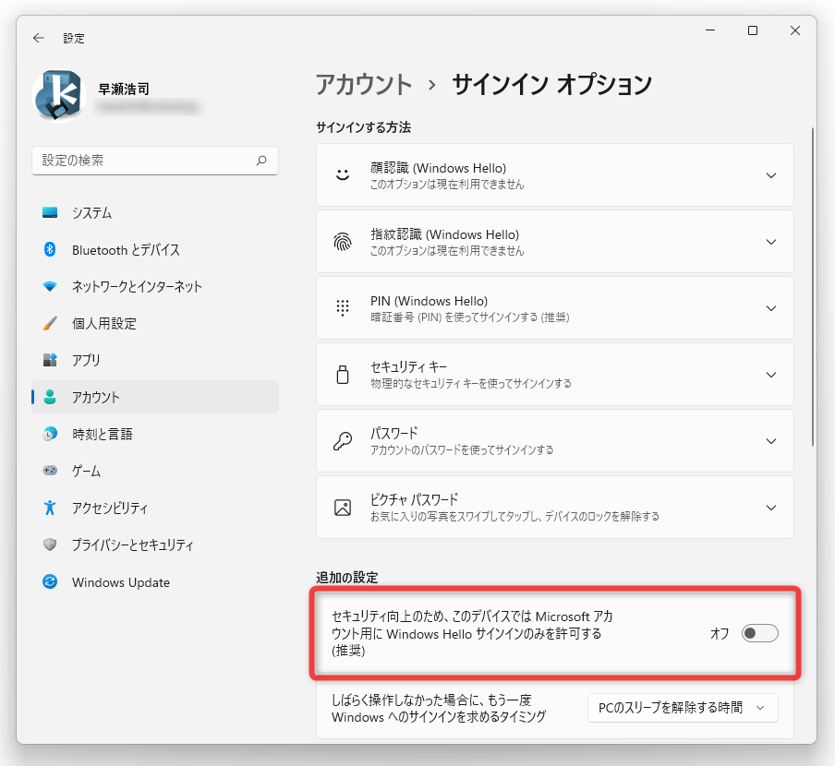Click the オフ label beside the toggle

[720, 633]
